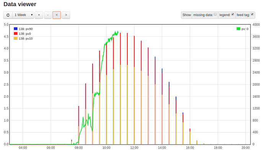Click the Data viewer heading
The width and height of the screenshot is (264, 150).
20,4
